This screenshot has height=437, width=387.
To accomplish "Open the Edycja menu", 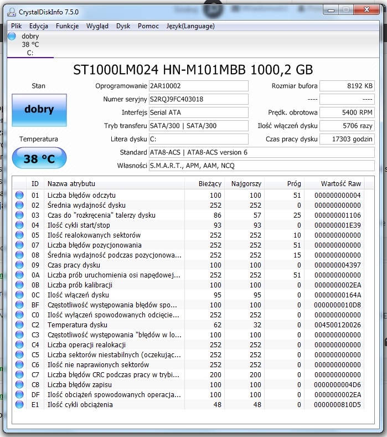I will tap(39, 26).
